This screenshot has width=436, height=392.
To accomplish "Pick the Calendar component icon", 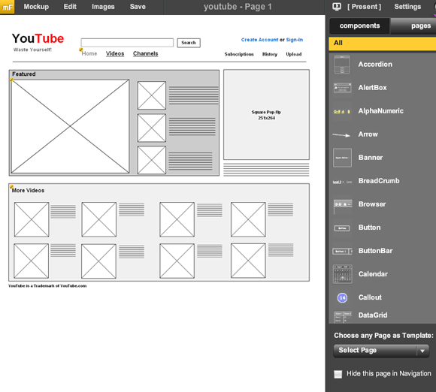I will tap(342, 274).
